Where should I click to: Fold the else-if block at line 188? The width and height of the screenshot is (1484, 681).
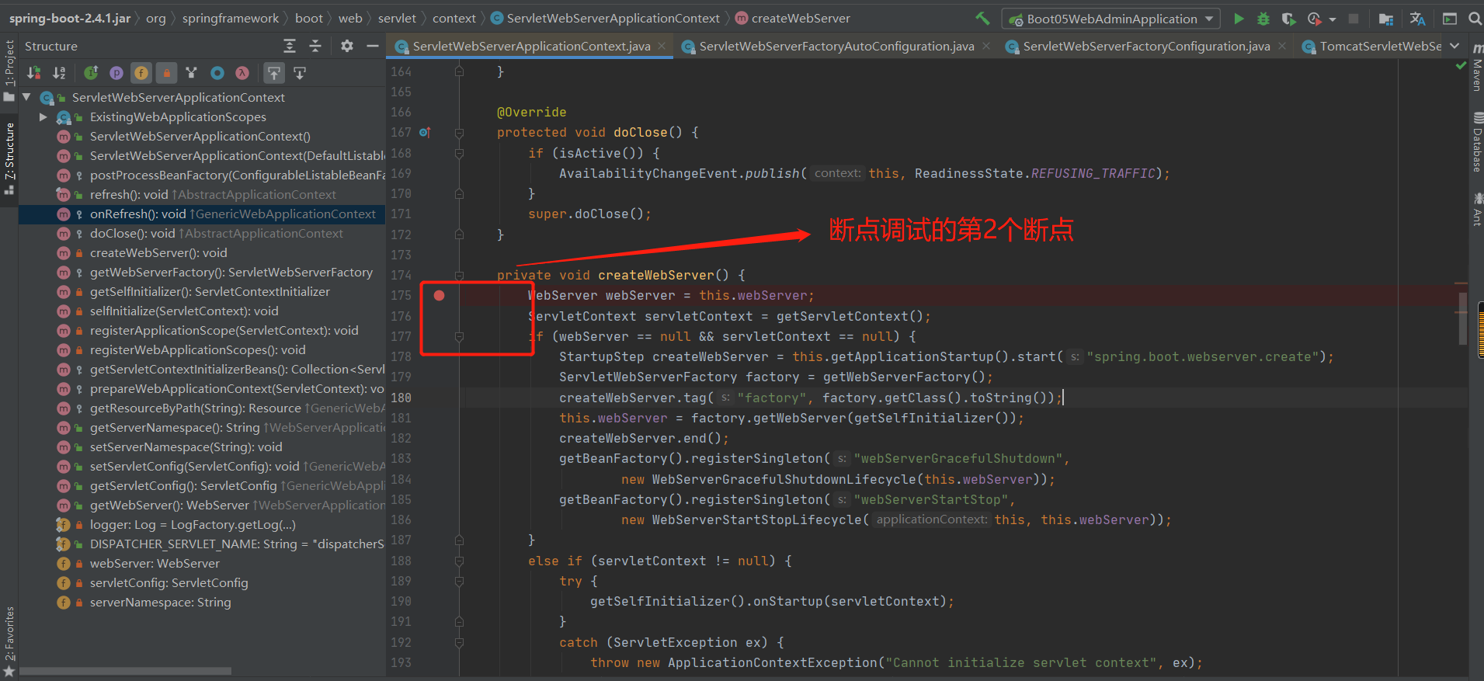[x=459, y=561]
